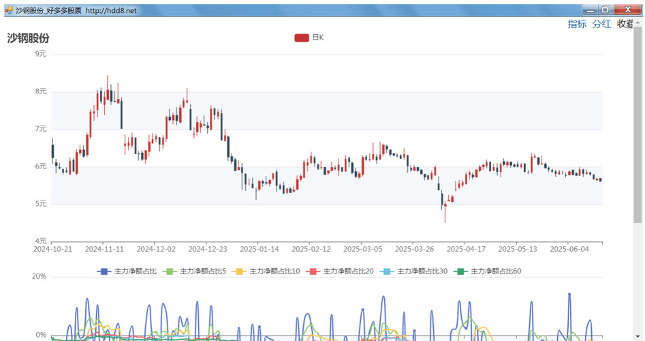Toggle 主力净额占比 blue legend item

(127, 271)
